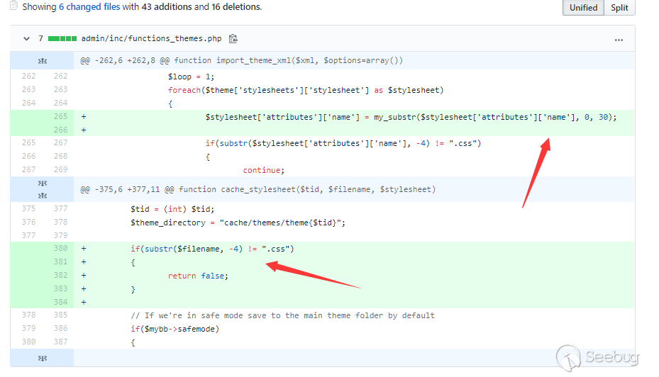Copy the functions_themes.php file path
Image resolution: width=659 pixels, height=377 pixels.
coord(233,39)
